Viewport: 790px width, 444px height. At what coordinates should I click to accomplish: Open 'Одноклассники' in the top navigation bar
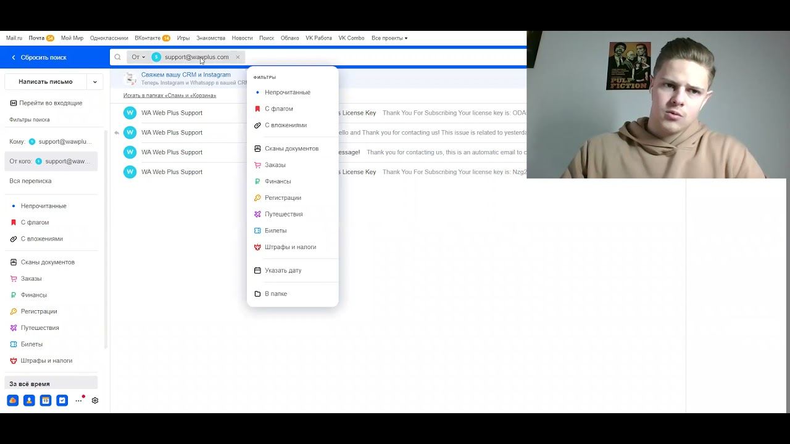coord(109,38)
